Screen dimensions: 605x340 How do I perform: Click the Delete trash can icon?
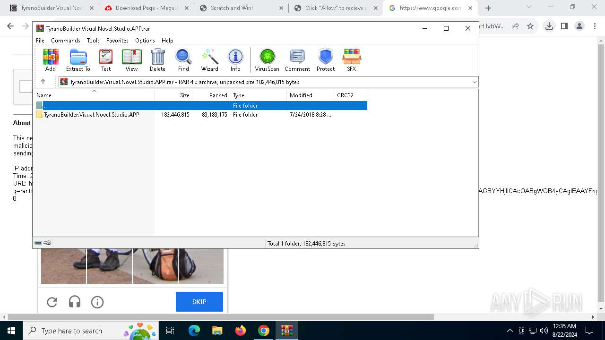tap(157, 60)
